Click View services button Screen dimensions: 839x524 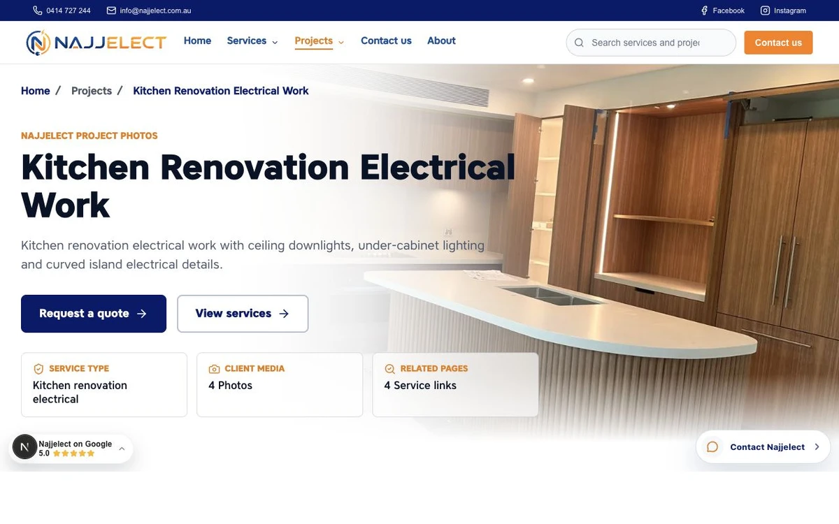click(x=243, y=314)
